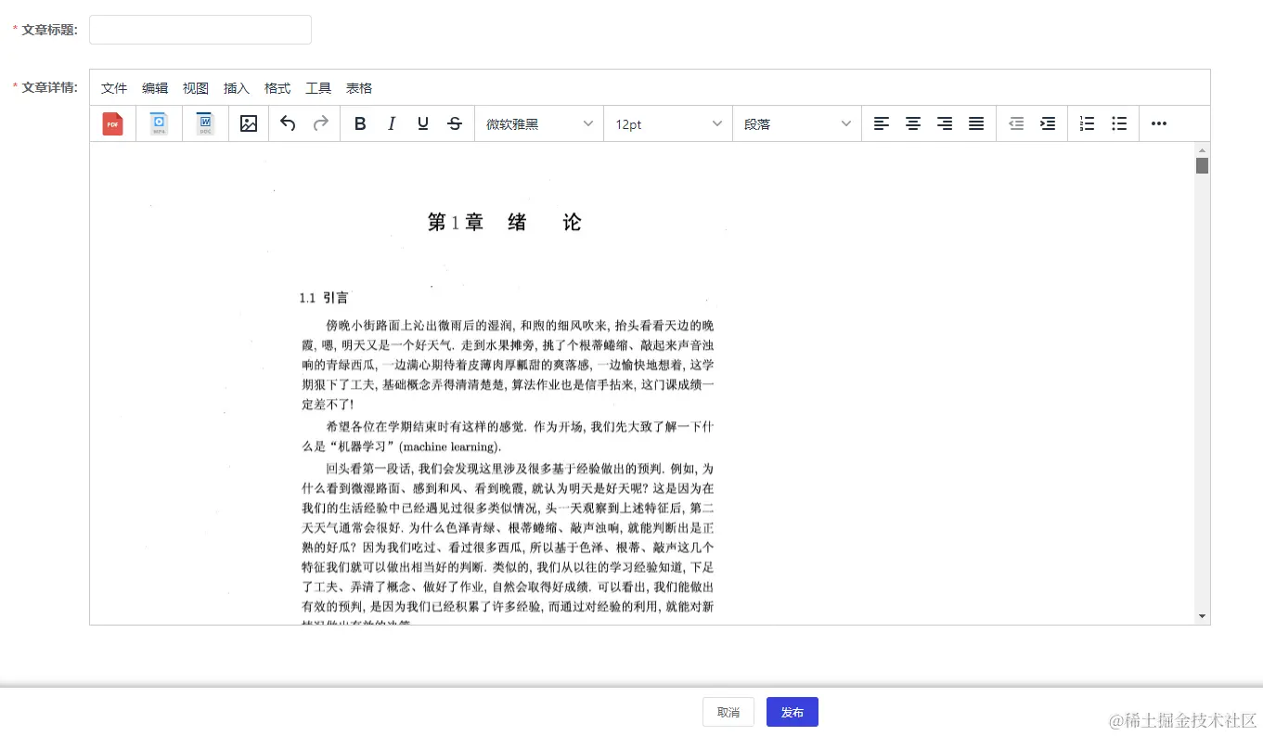Click the 取消 button
The width and height of the screenshot is (1263, 736).
[x=728, y=712]
